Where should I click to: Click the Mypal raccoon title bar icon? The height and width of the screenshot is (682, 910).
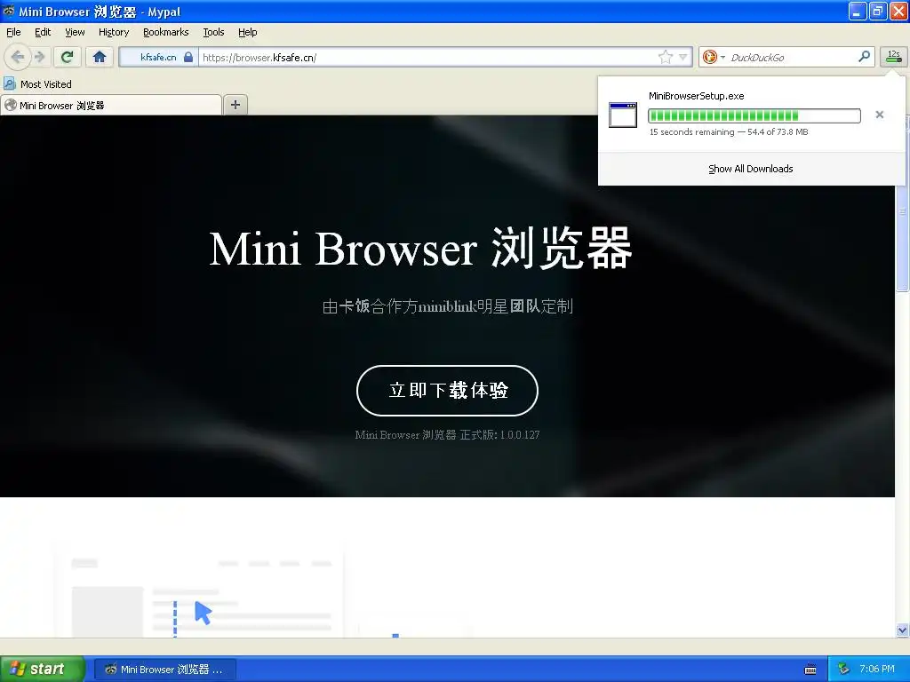[9, 11]
